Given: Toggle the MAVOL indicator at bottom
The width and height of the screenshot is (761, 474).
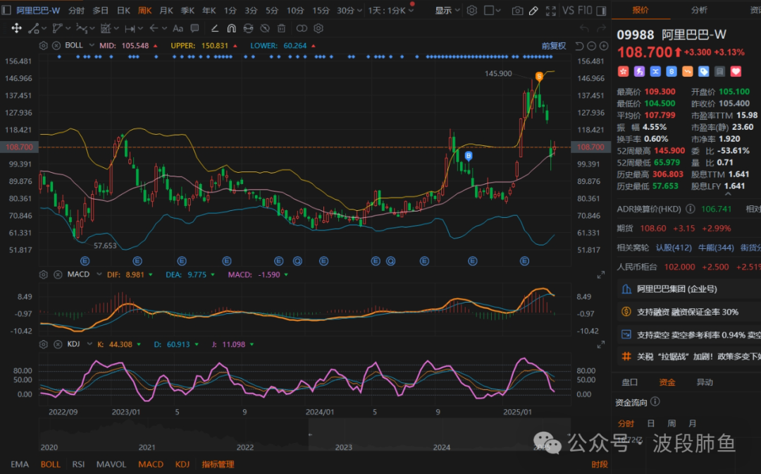Looking at the screenshot, I should [111, 464].
